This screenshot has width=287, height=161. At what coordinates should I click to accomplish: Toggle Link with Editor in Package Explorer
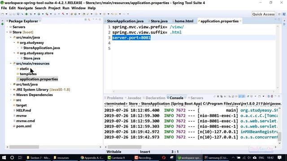89,20
